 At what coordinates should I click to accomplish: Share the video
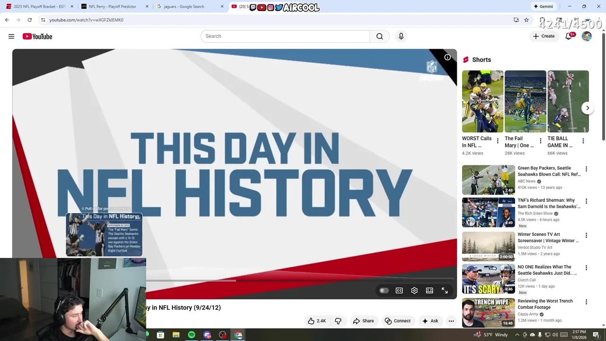coord(364,321)
